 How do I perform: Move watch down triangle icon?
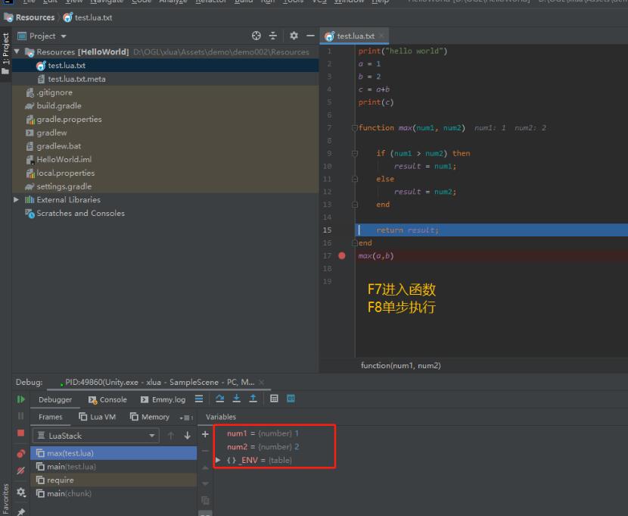205,483
